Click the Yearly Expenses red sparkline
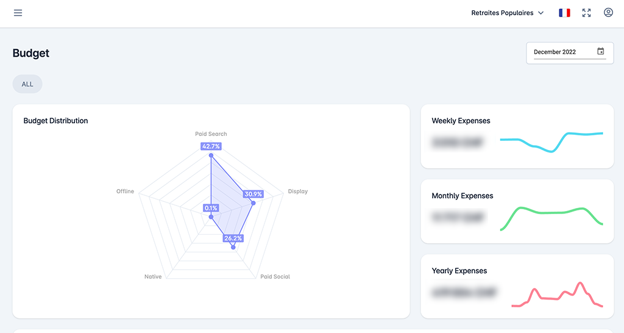The image size is (624, 333). 557,295
